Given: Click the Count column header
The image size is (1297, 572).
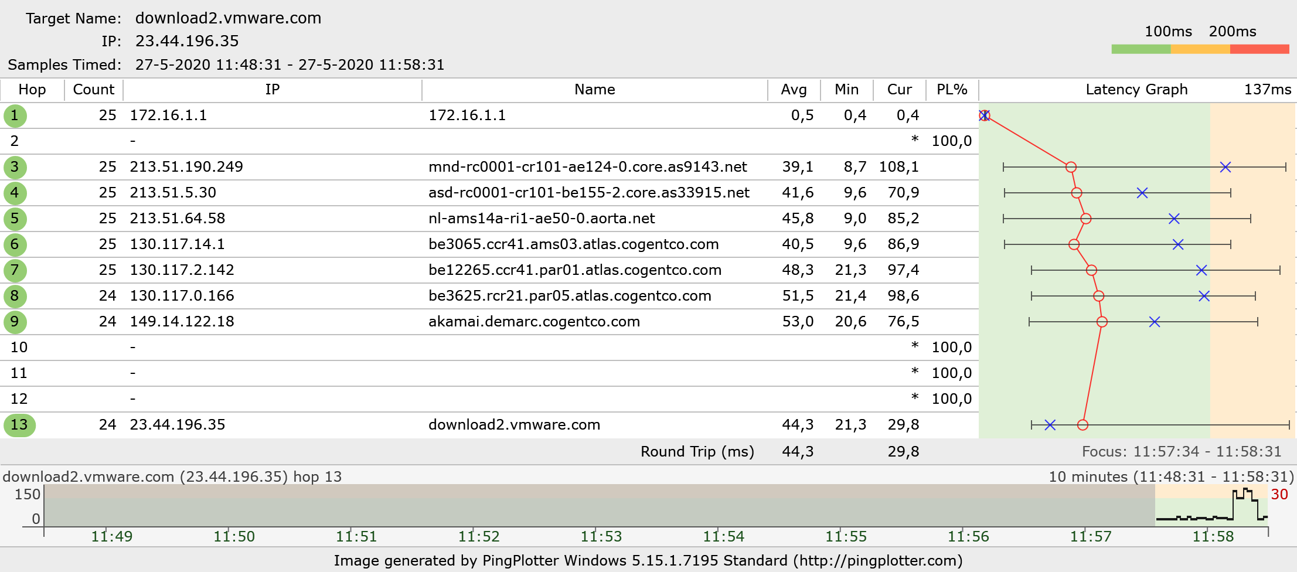Looking at the screenshot, I should tap(93, 90).
